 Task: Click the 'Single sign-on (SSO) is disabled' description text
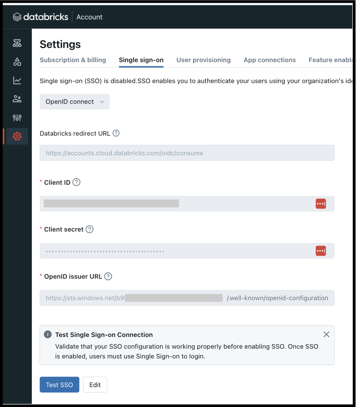point(196,81)
